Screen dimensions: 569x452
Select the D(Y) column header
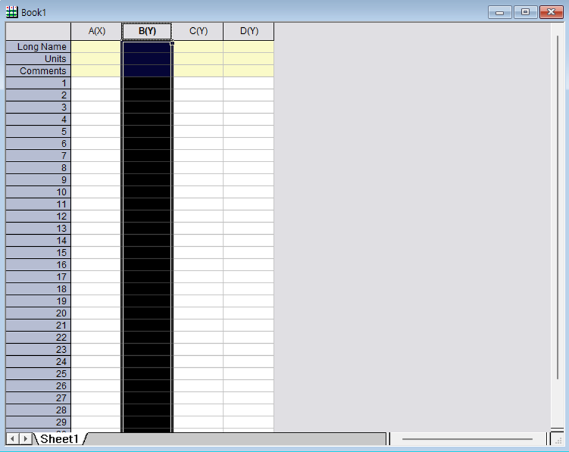[x=248, y=31]
